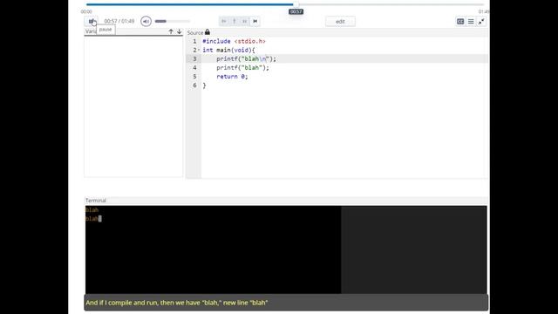Click code line 3 printf with newline

tap(246, 58)
